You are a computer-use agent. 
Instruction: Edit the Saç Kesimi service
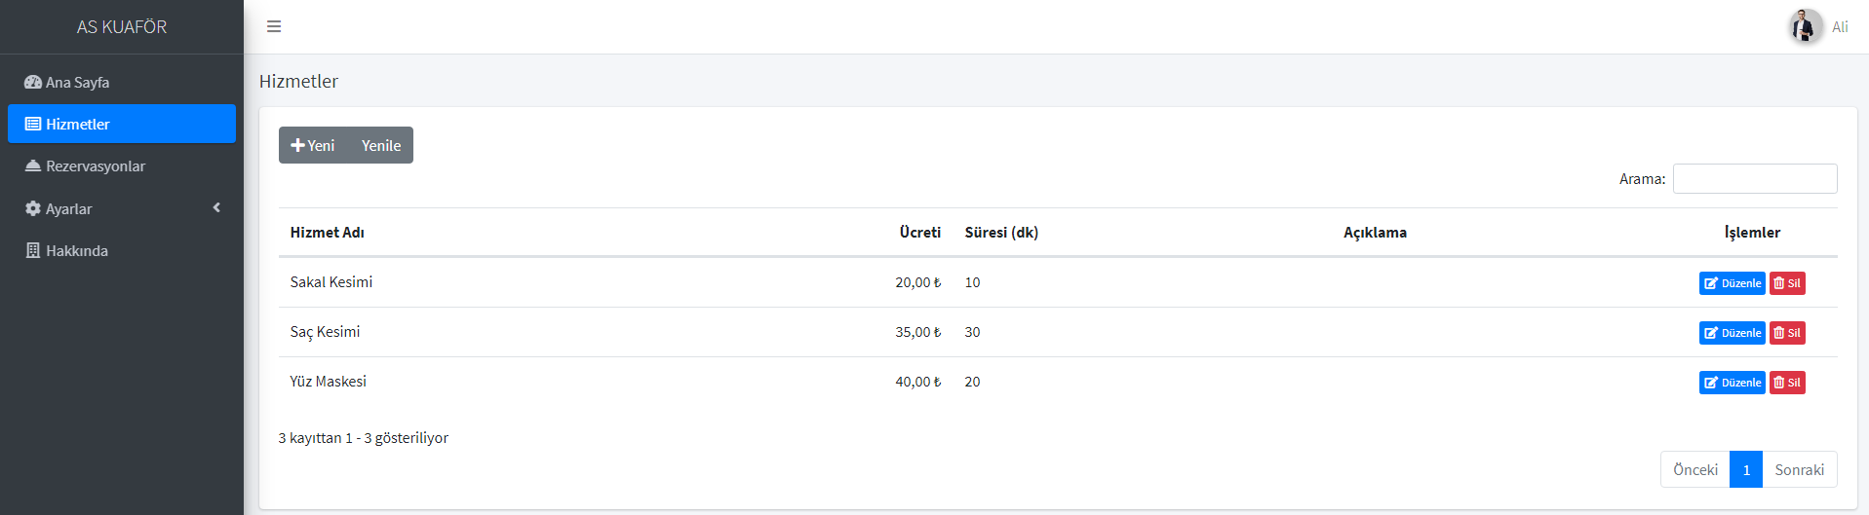click(x=1733, y=333)
